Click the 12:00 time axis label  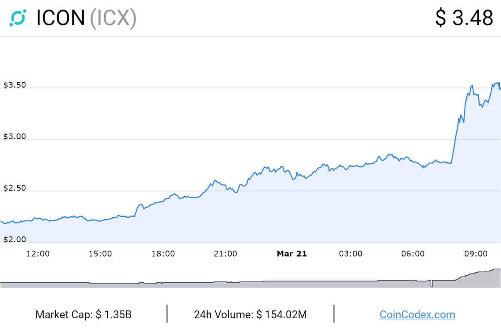pos(38,254)
